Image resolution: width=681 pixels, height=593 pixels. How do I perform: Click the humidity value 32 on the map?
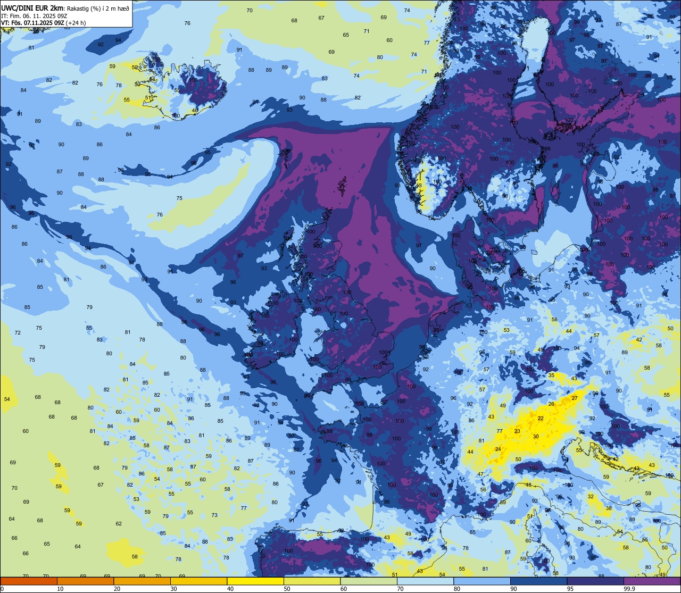coord(591,497)
